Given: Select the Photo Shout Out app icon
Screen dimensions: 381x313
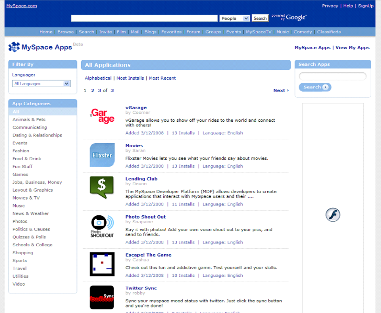Looking at the screenshot, I should coord(102,226).
